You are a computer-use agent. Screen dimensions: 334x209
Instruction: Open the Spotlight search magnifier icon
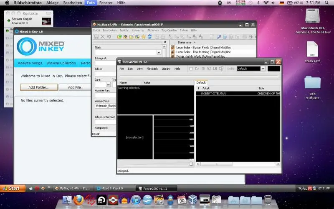326,3
